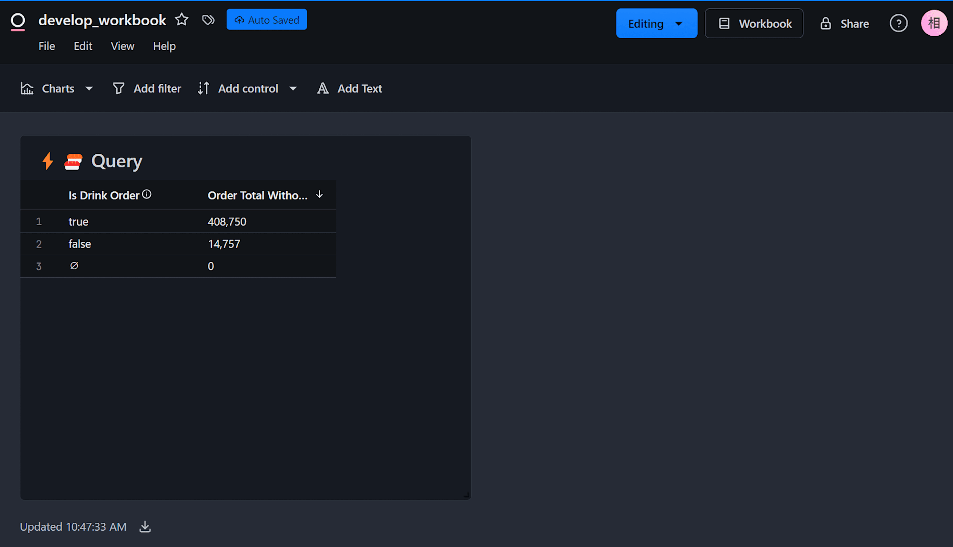Click the help question mark icon
The width and height of the screenshot is (953, 547).
point(898,23)
